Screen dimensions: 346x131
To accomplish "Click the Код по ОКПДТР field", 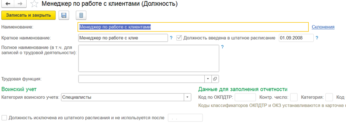I will pos(245,97).
